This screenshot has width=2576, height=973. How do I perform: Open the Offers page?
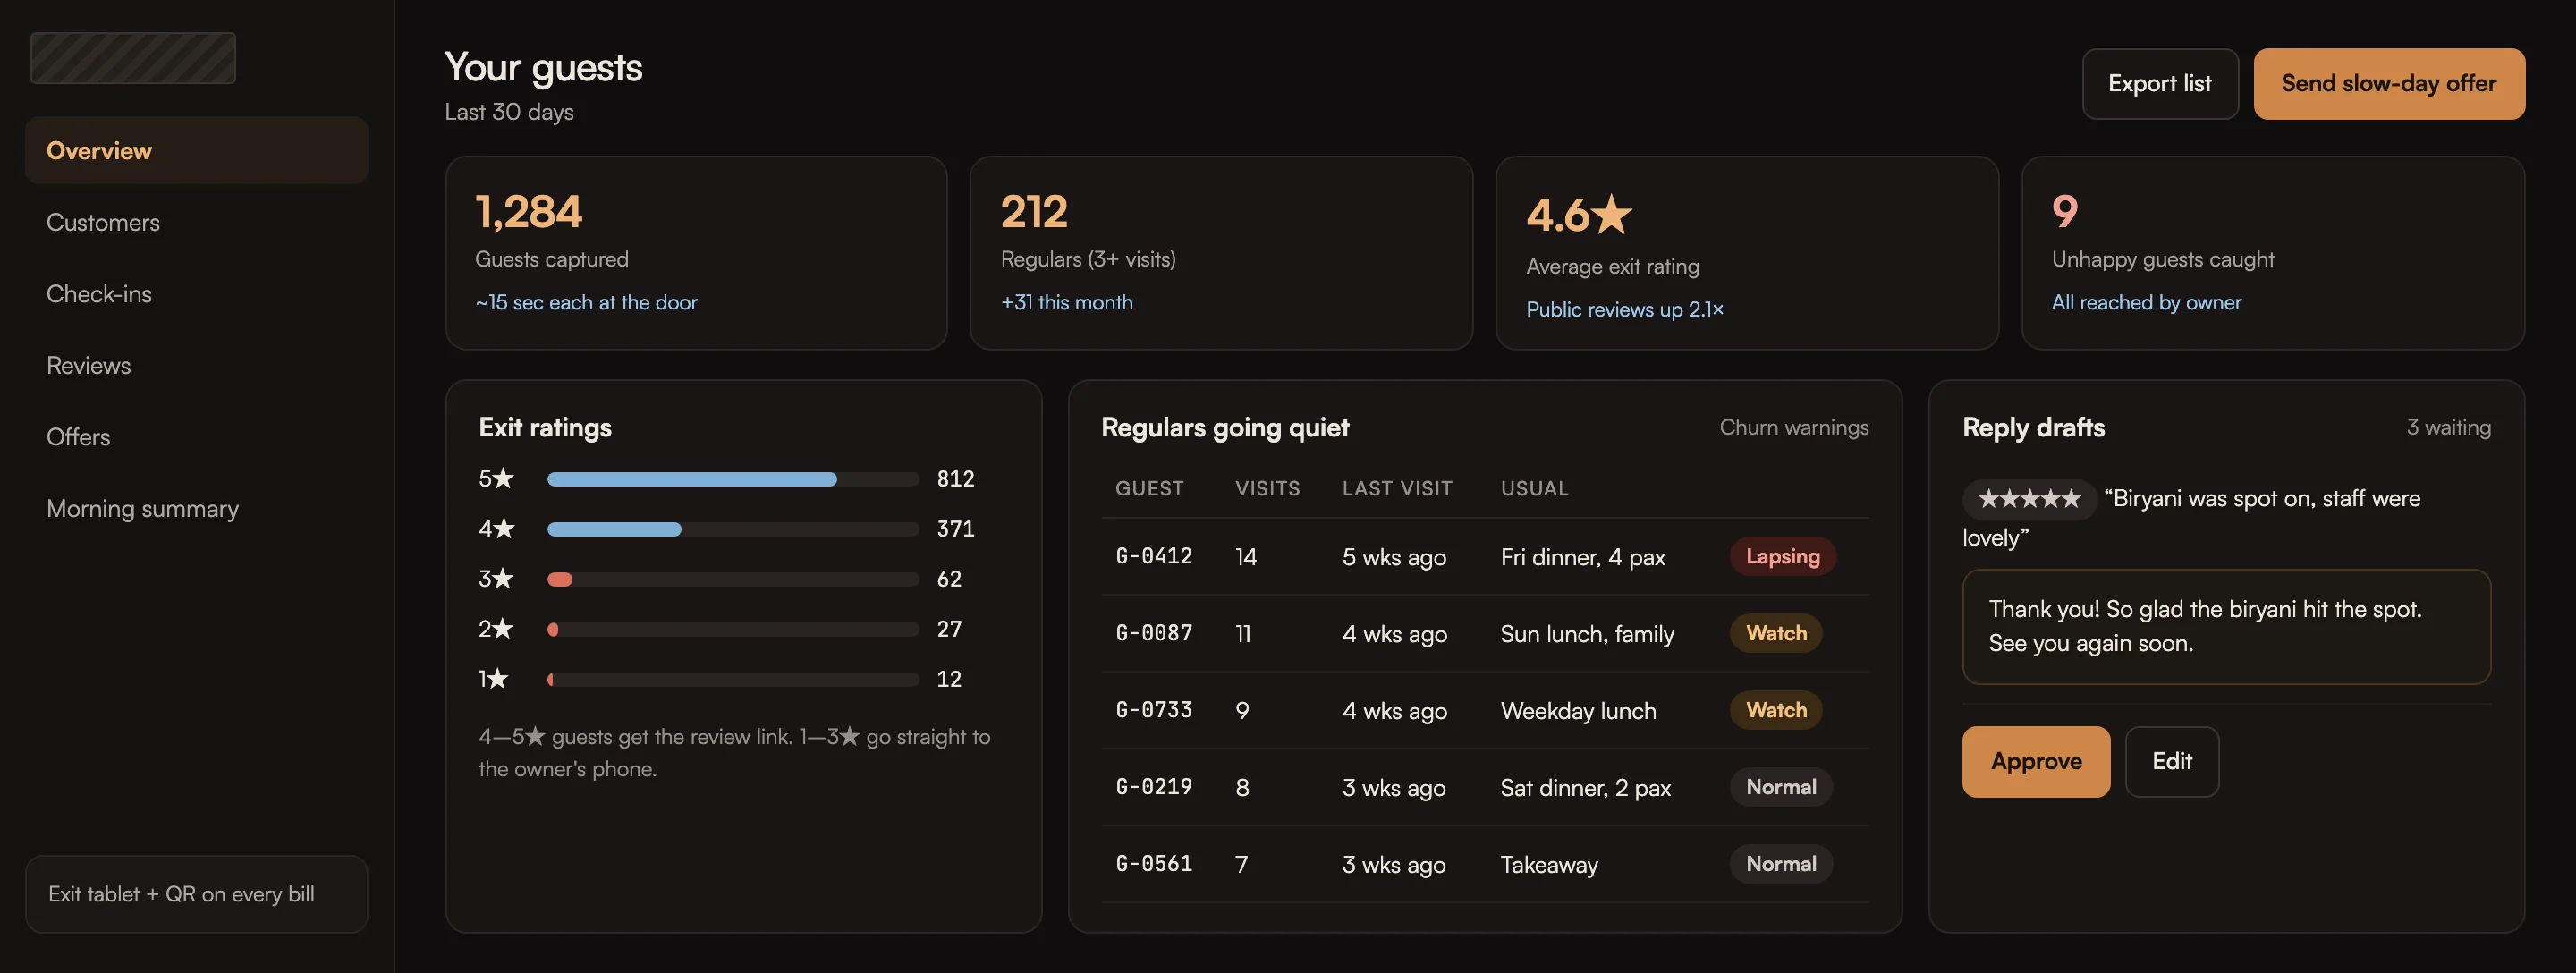click(x=196, y=437)
